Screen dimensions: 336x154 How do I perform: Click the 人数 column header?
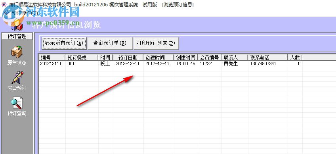[295, 58]
